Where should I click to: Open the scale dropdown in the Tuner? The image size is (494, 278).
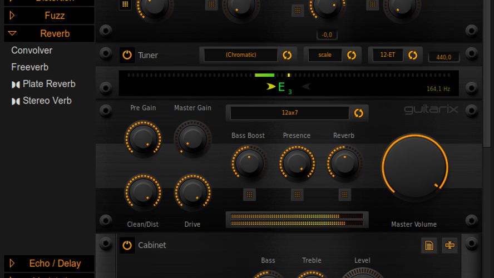(324, 55)
